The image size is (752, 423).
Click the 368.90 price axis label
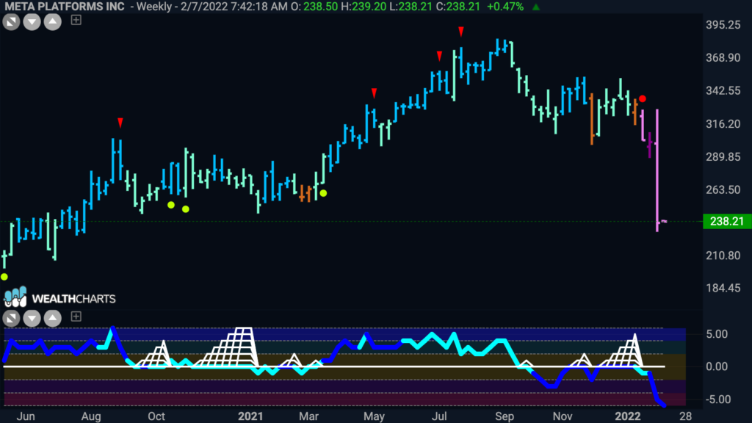(723, 57)
